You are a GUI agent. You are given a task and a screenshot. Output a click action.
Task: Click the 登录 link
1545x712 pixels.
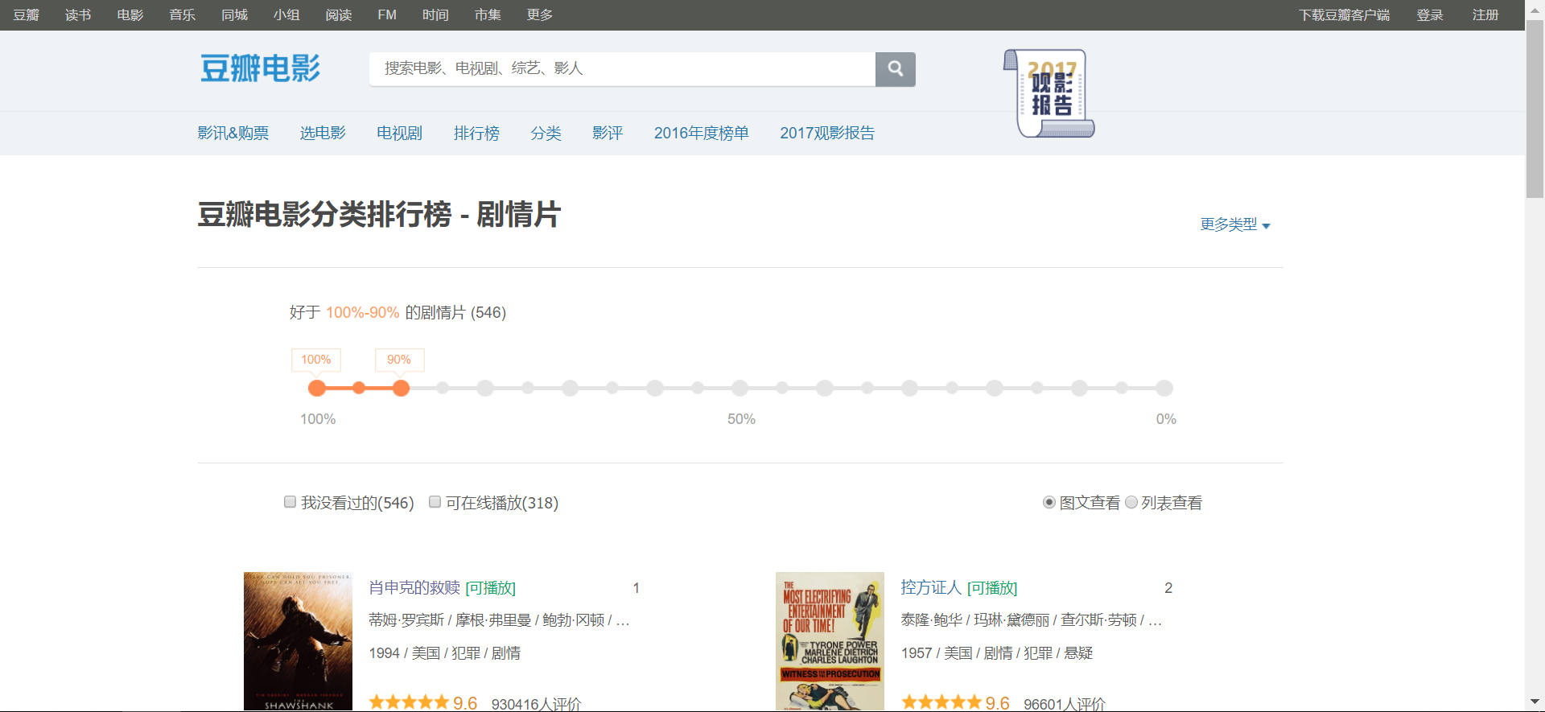1430,14
